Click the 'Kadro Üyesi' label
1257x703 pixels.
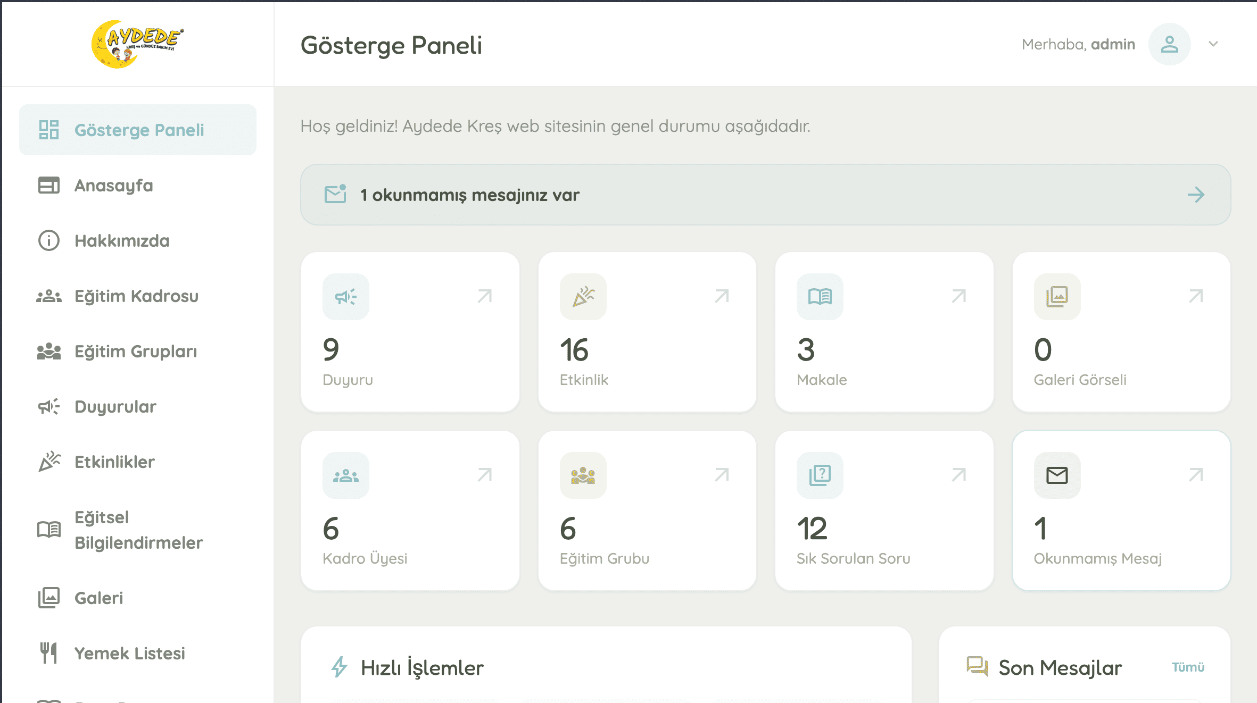[x=365, y=558]
